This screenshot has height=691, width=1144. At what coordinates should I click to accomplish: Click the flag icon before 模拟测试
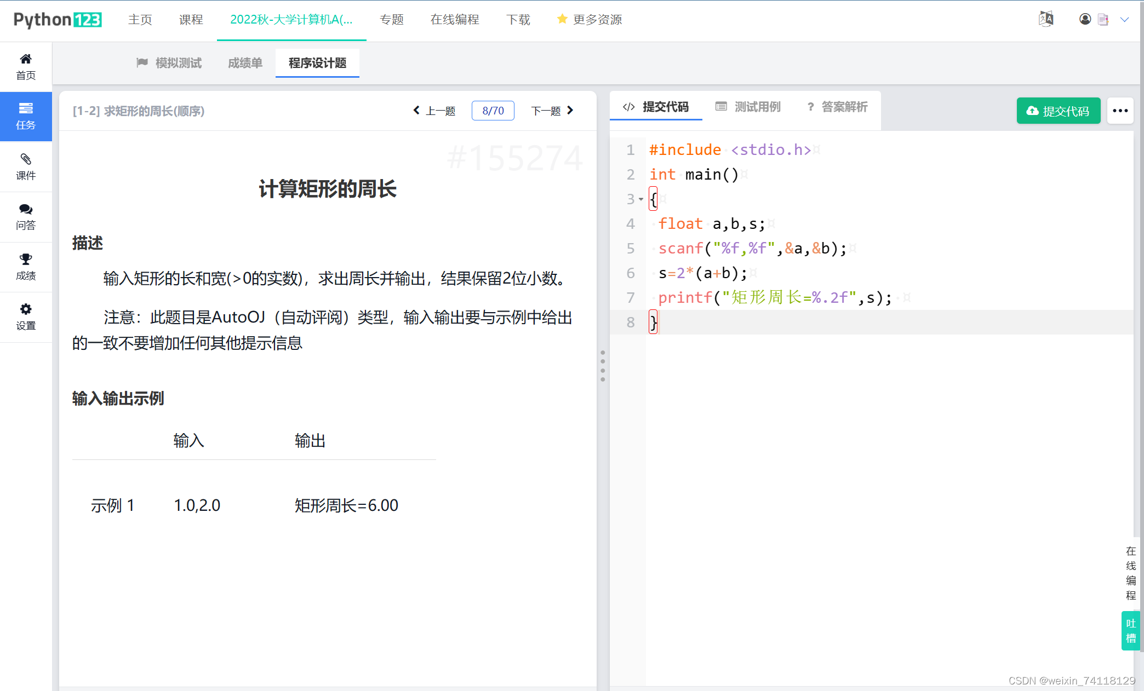(142, 62)
